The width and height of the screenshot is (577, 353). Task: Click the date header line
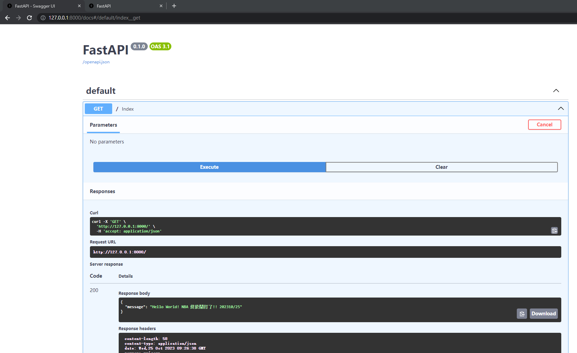(165, 348)
